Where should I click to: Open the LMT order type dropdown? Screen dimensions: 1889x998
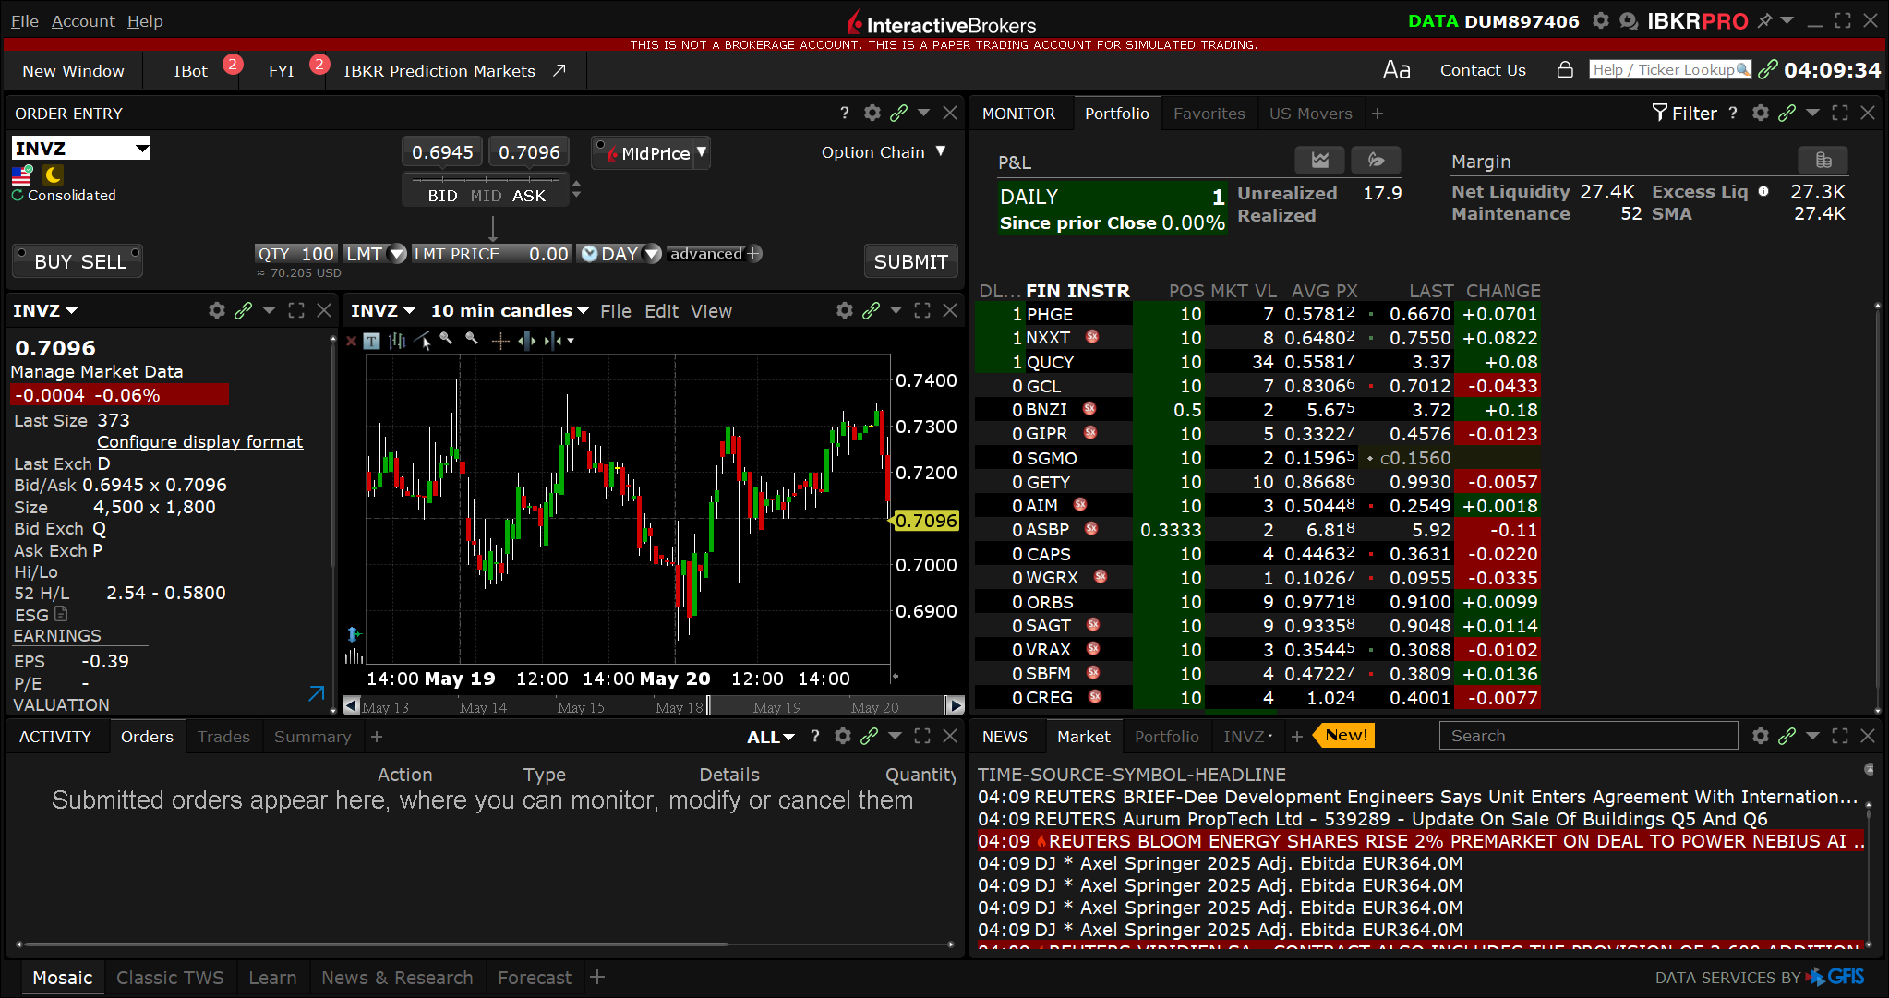(398, 253)
